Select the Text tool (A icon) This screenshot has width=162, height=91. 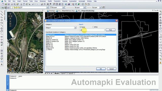pyautogui.click(x=2, y=65)
